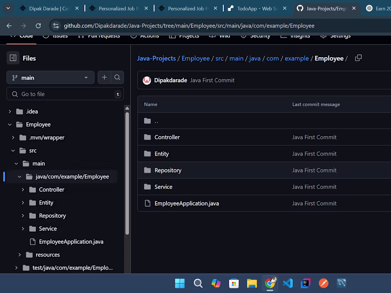Open EmployeeApplication.java in file table

tap(187, 204)
